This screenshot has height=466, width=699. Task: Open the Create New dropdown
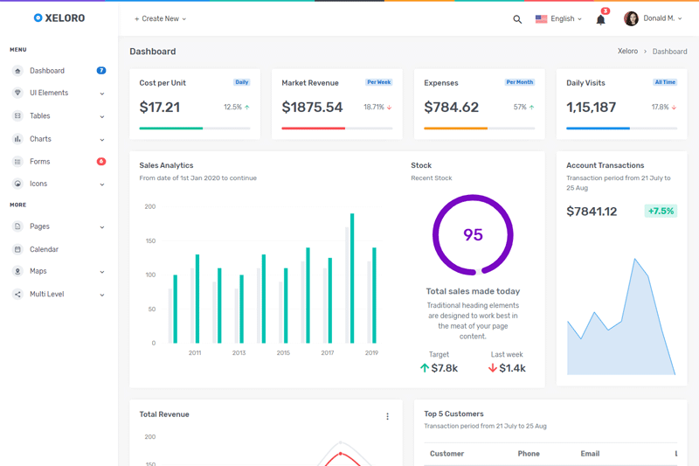pyautogui.click(x=160, y=18)
